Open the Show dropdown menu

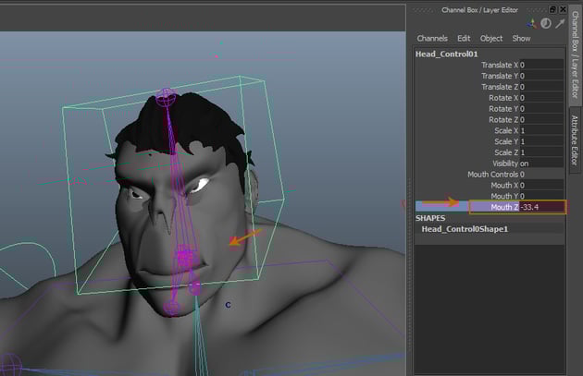[x=522, y=39]
